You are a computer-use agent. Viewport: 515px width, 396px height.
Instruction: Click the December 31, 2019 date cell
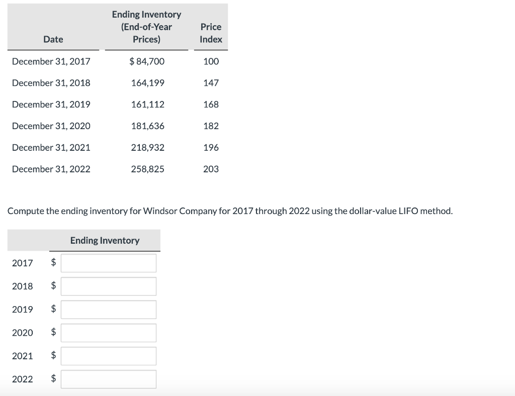pyautogui.click(x=51, y=104)
